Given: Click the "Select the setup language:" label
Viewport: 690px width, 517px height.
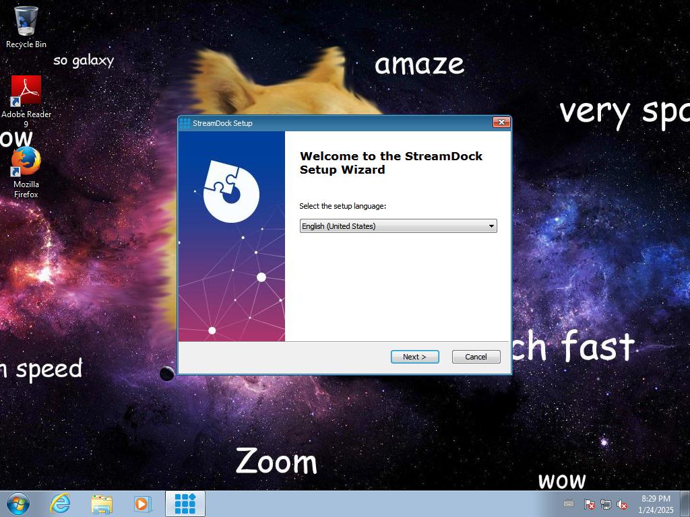Looking at the screenshot, I should [342, 206].
